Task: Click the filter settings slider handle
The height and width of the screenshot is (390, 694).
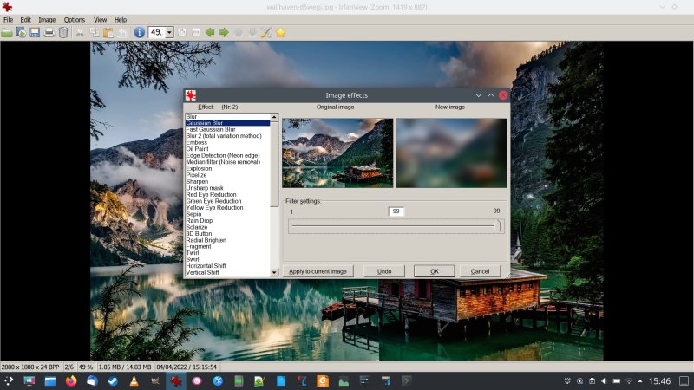Action: tap(497, 226)
